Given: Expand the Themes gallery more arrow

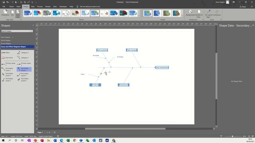Looking at the screenshot, I should [139, 16].
